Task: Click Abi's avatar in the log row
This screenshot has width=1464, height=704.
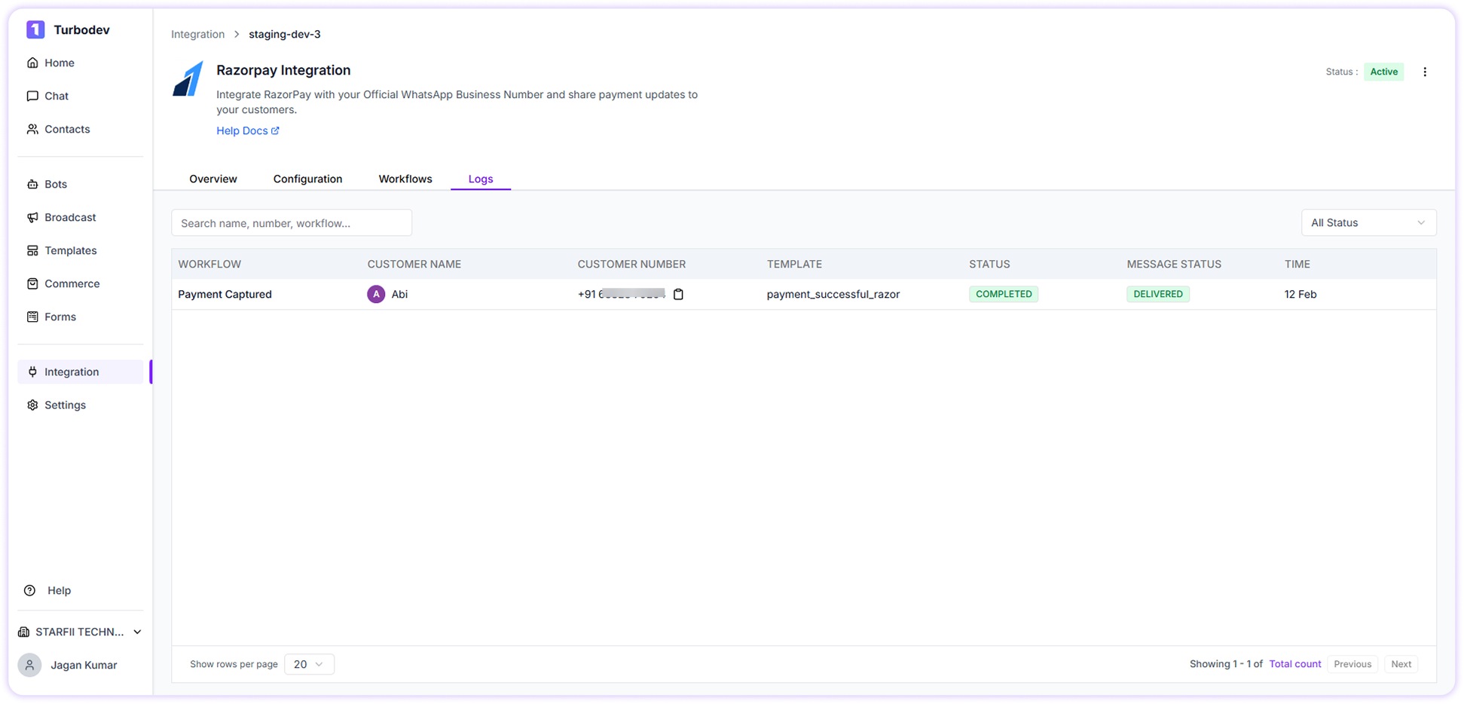Action: (x=376, y=294)
